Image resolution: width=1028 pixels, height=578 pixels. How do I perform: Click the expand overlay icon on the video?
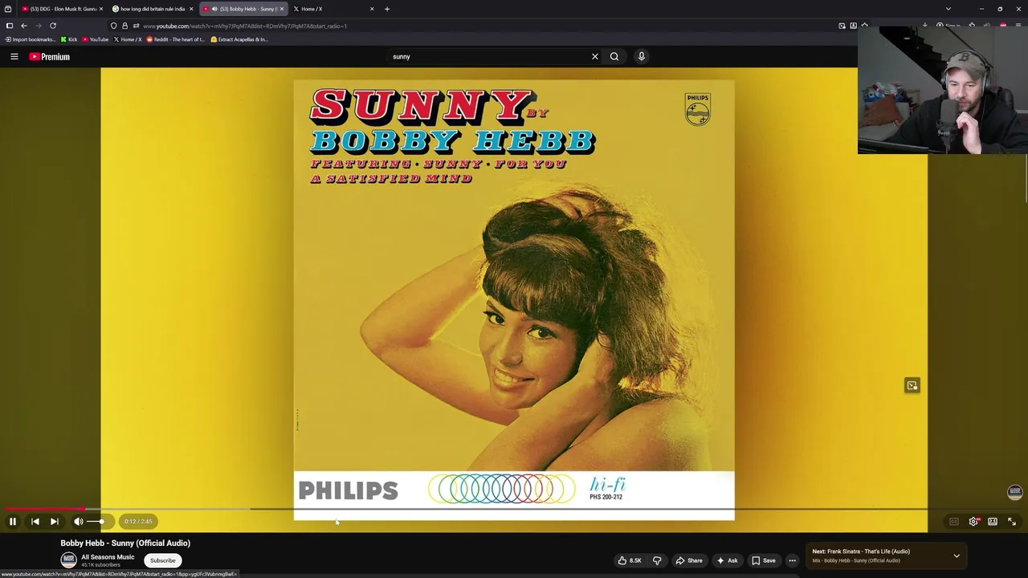tap(912, 385)
